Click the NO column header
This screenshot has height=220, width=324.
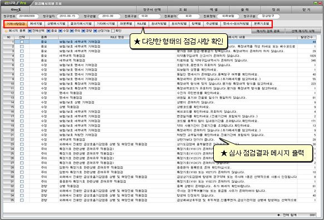(9, 37)
